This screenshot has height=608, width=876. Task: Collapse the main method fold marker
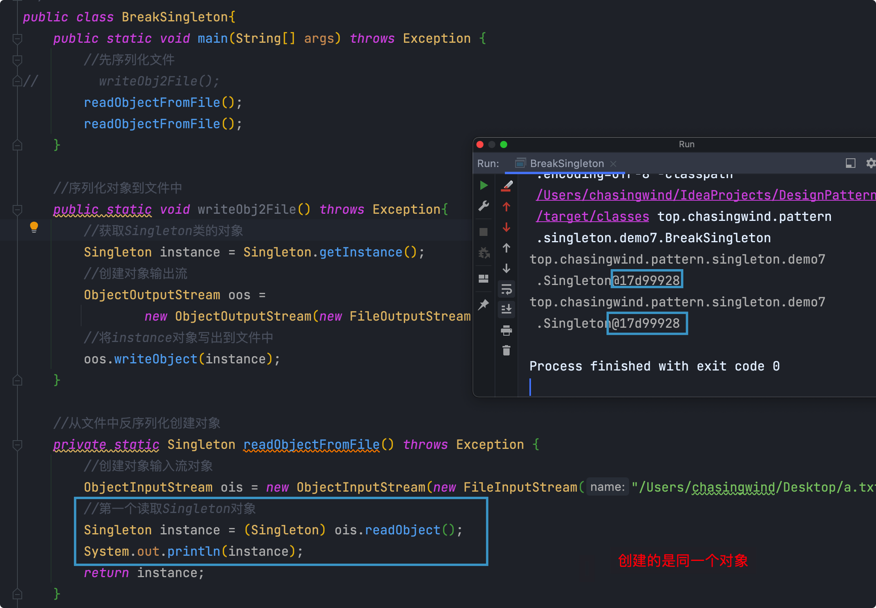tap(17, 39)
